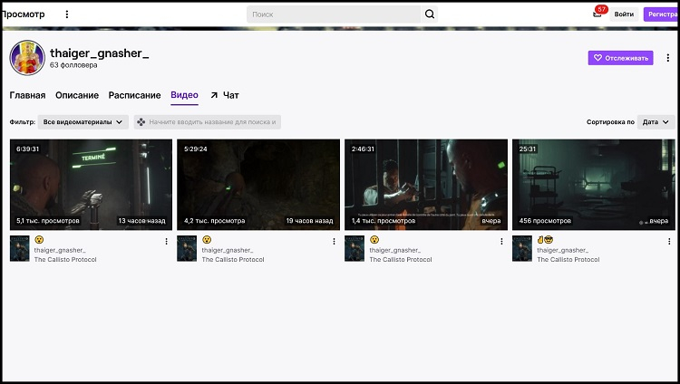
Task: Switch to the Расписание tab
Action: (134, 95)
